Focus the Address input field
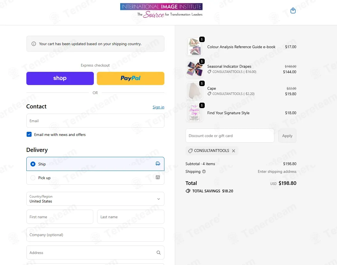The image size is (337, 265). (95, 253)
